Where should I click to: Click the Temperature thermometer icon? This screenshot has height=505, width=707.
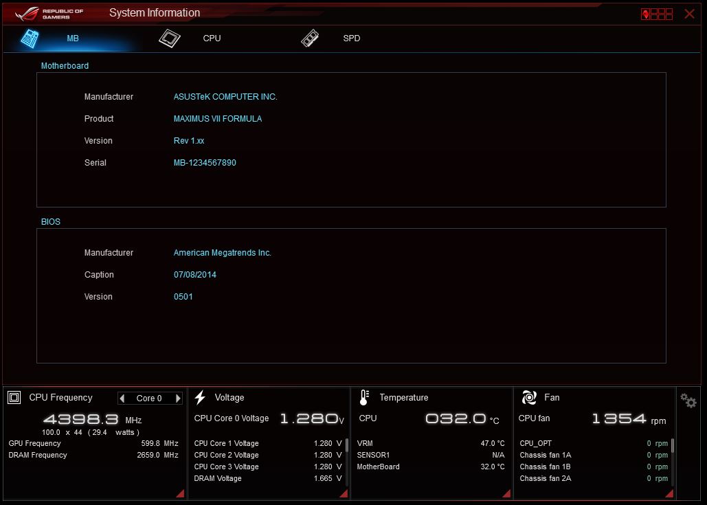[x=364, y=397]
